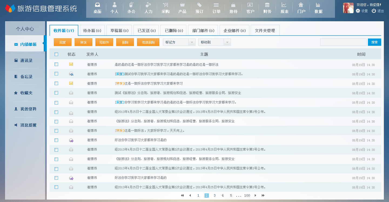Open the 采购 purchasing cart icon
Viewport: 389px width, 202px height.
[165, 8]
